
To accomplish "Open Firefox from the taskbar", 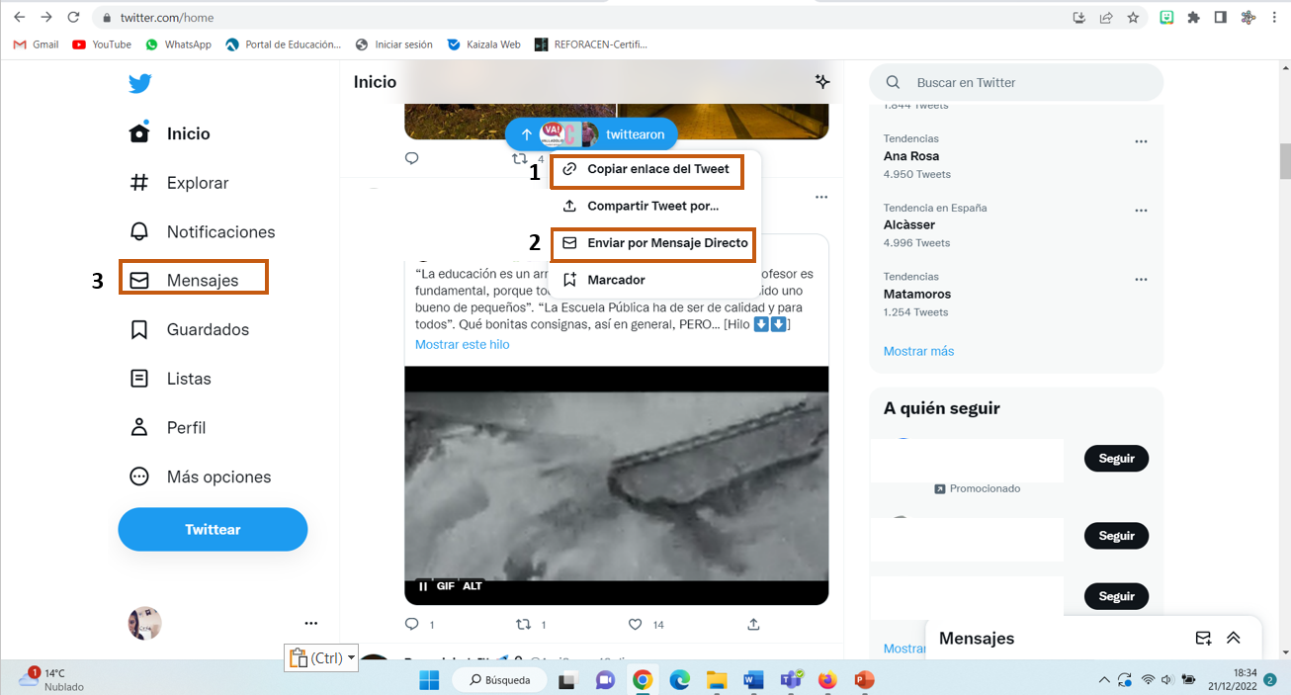I will point(827,680).
